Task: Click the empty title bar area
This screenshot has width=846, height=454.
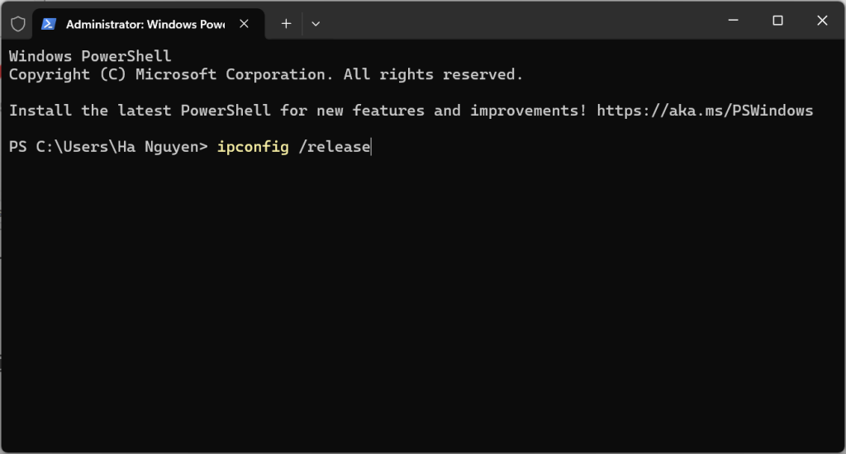Action: [512, 21]
